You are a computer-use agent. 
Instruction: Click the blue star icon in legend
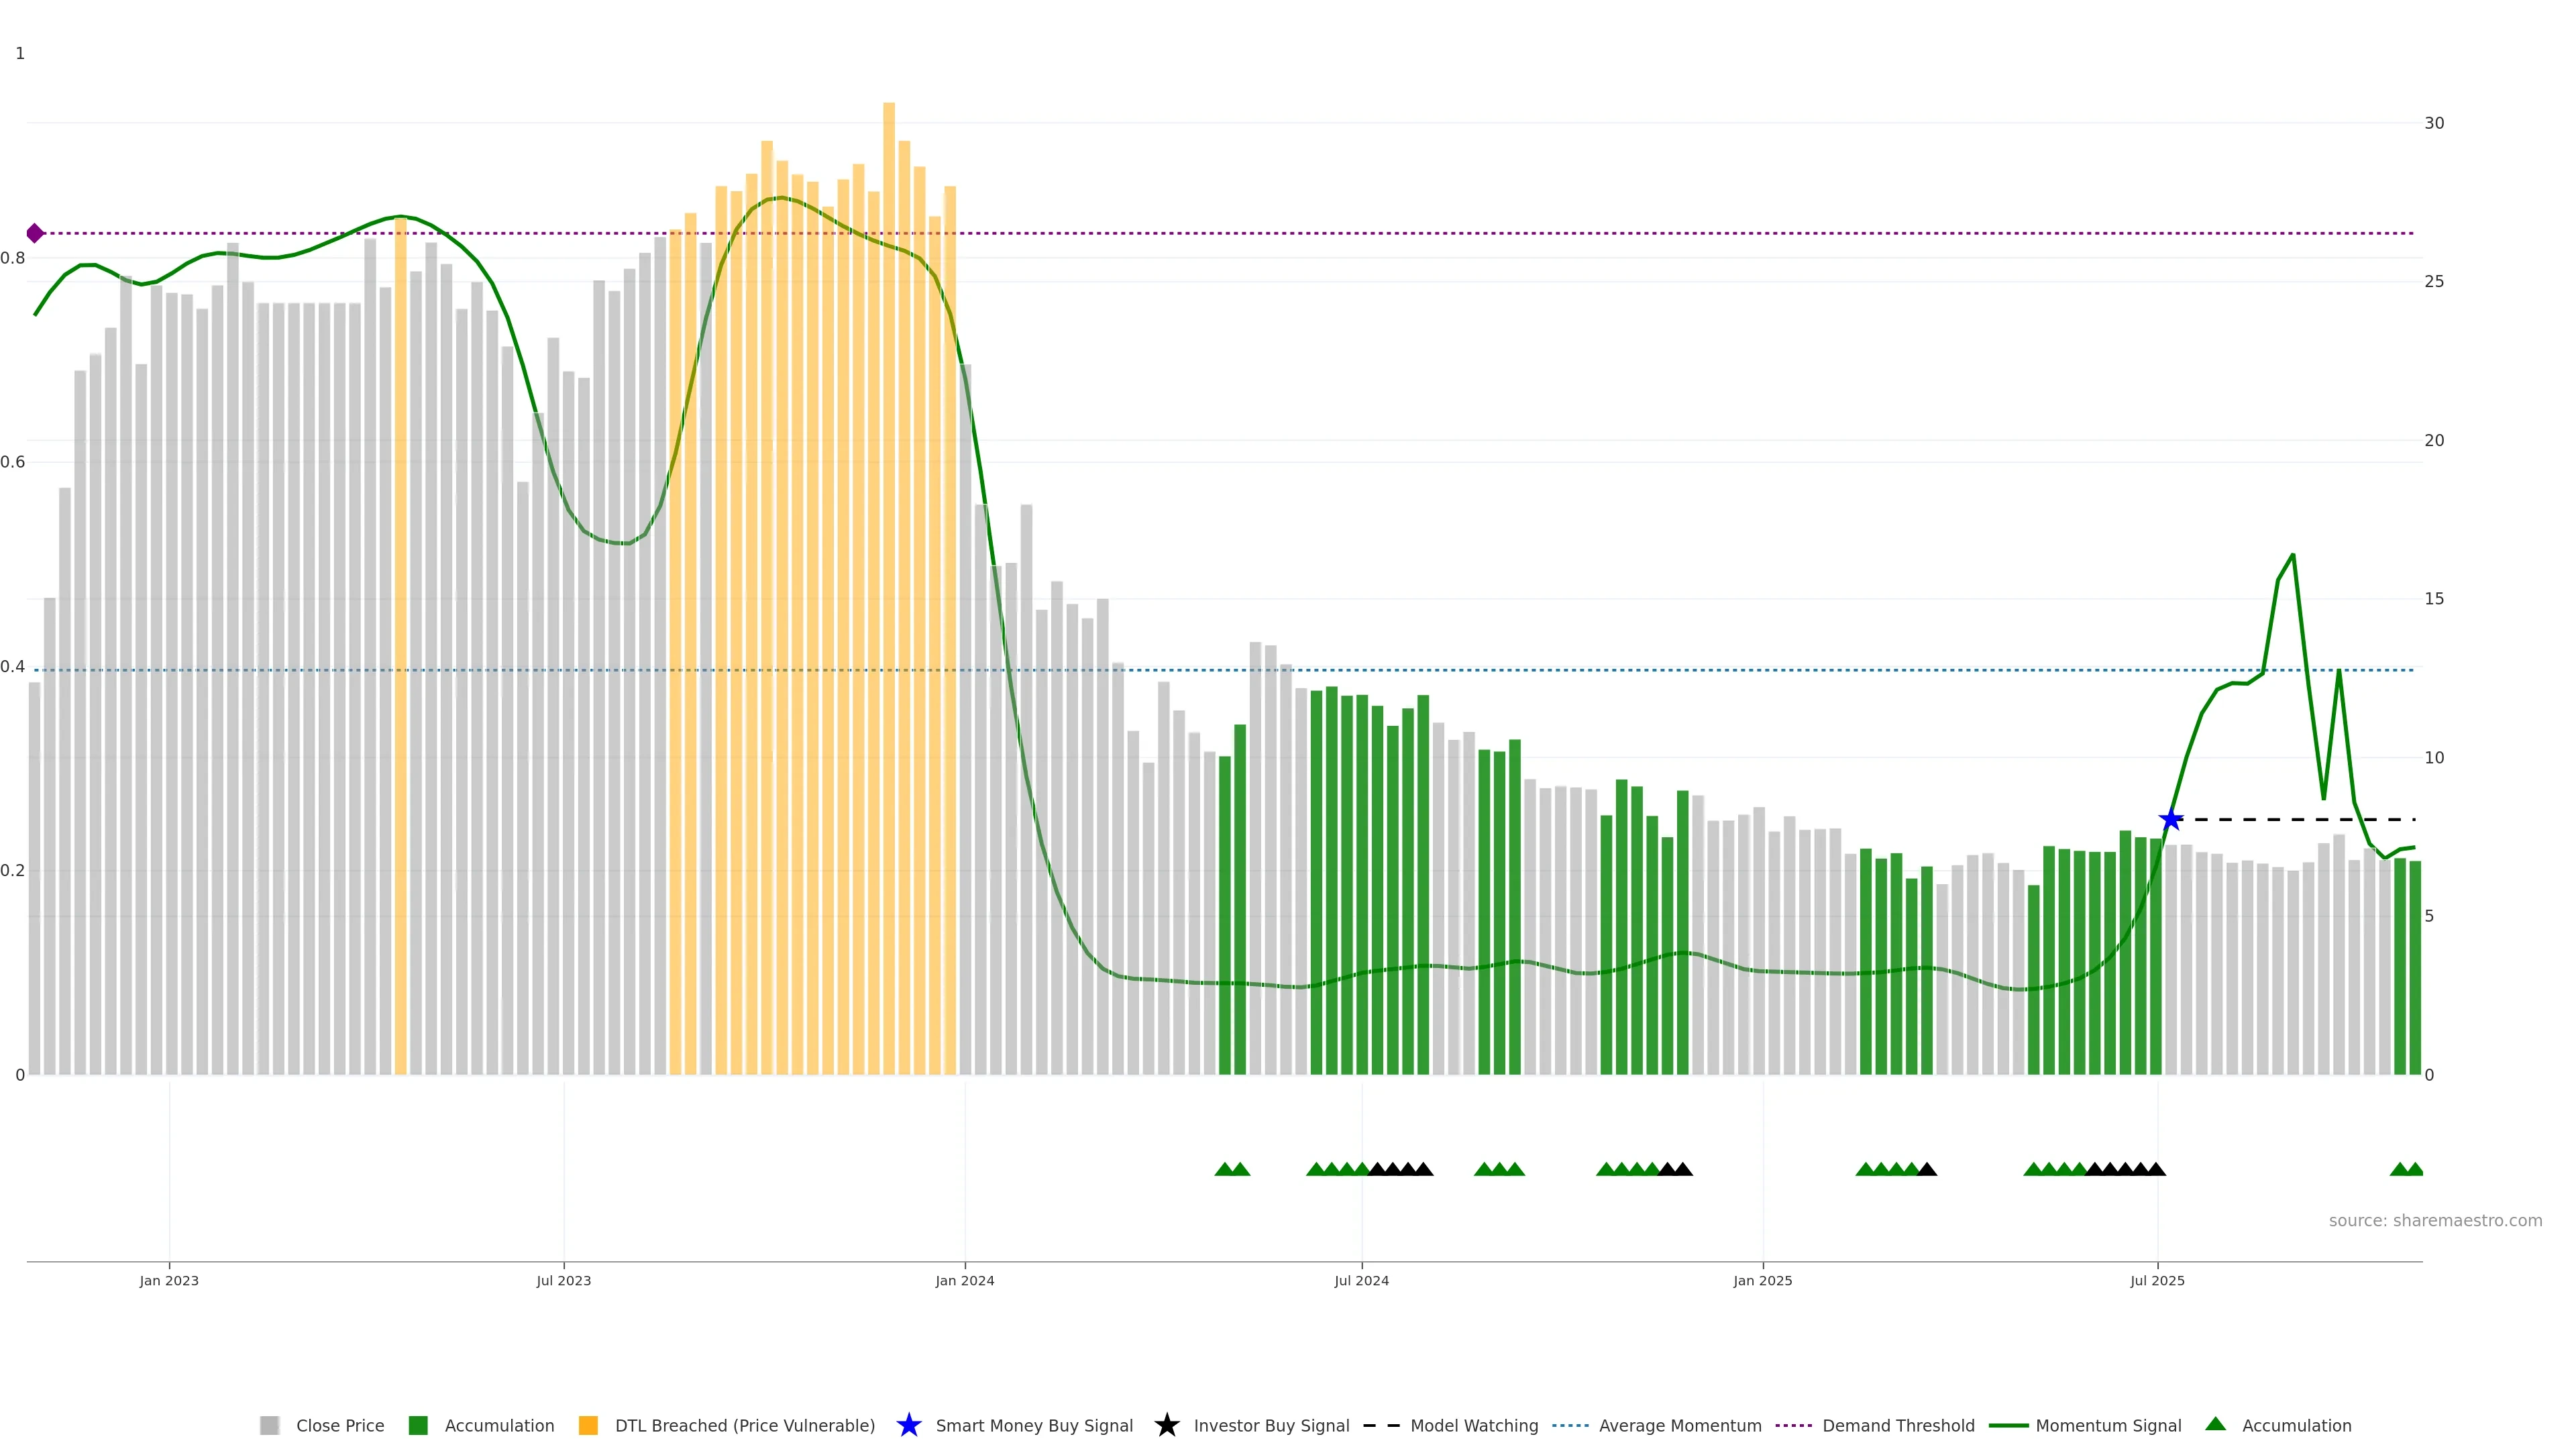[x=908, y=1425]
